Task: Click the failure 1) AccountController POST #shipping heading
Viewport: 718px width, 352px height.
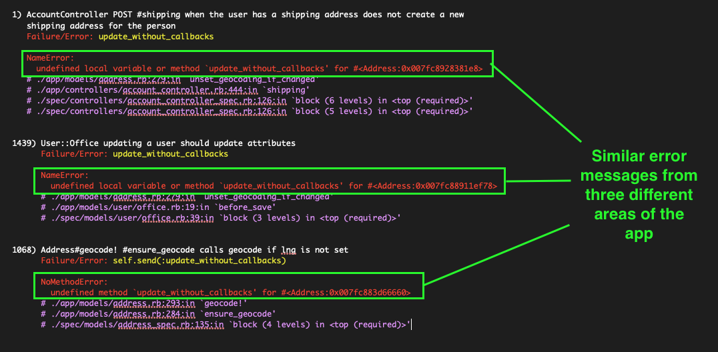Action: (238, 20)
